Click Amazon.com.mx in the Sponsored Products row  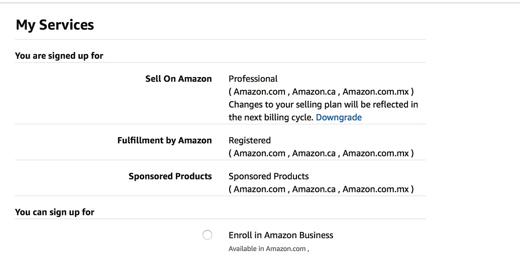(376, 189)
